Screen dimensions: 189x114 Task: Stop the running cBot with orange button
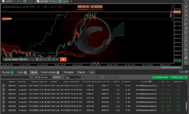[63, 59]
